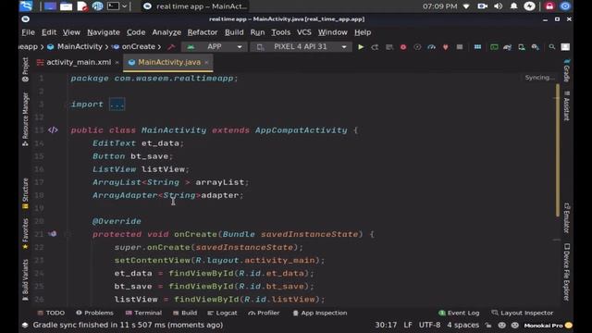Open the UTF-8 encoding selector

click(x=429, y=325)
